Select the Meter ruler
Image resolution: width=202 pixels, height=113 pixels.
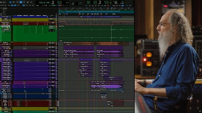tap(4, 13)
